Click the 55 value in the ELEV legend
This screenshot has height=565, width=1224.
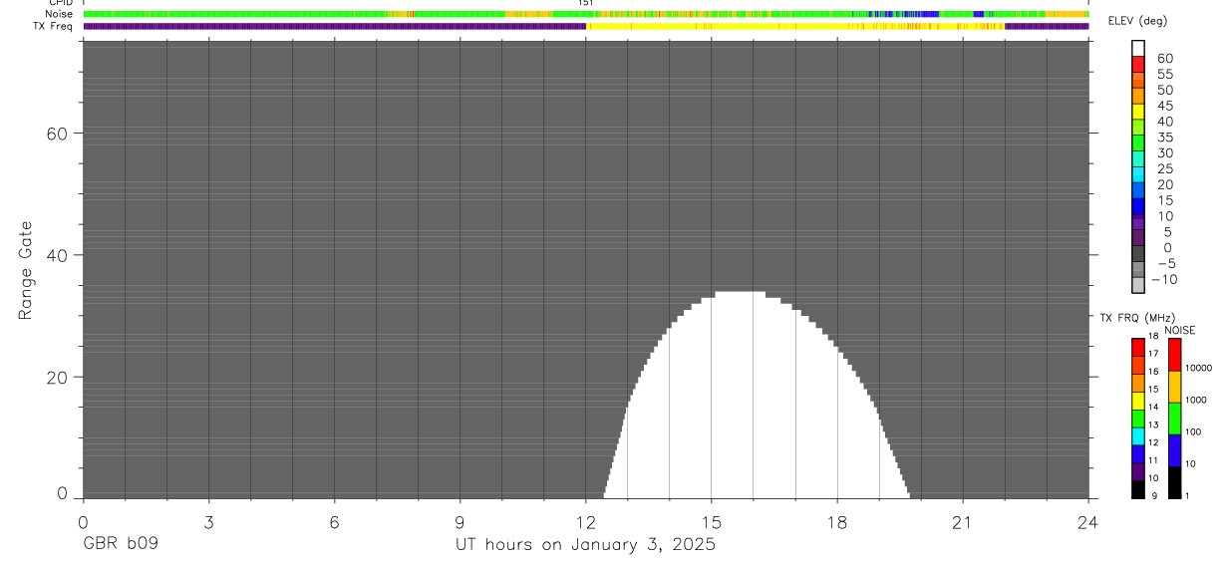pos(1164,74)
